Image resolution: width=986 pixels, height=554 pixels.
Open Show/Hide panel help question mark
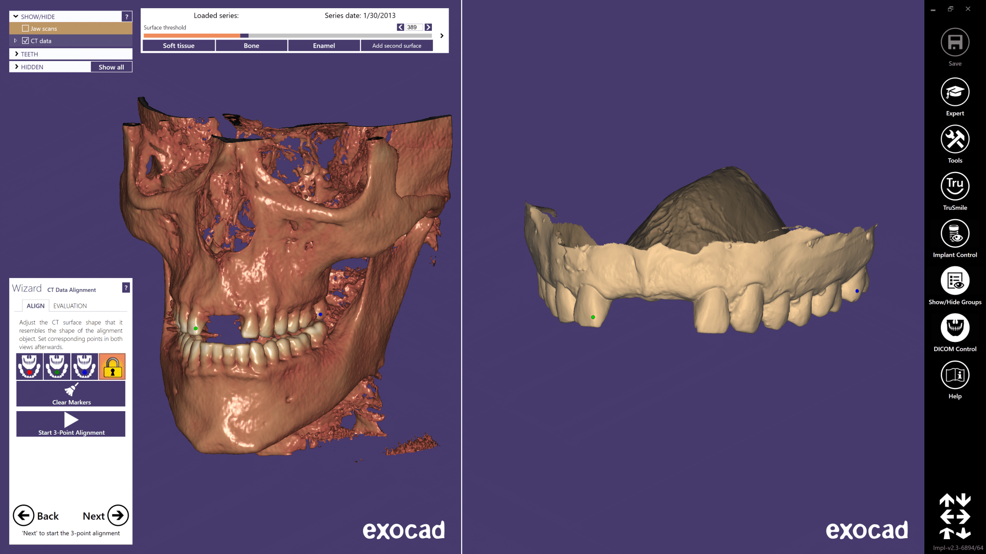(x=127, y=17)
